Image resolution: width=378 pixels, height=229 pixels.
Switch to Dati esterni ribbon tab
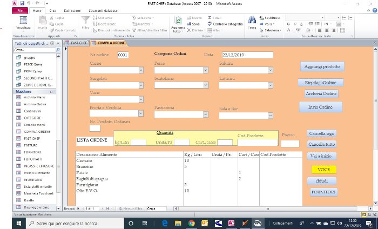[x=72, y=11]
